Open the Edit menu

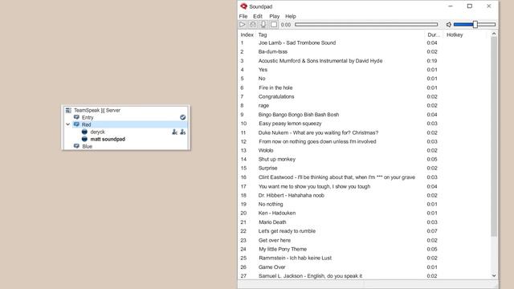tap(258, 16)
